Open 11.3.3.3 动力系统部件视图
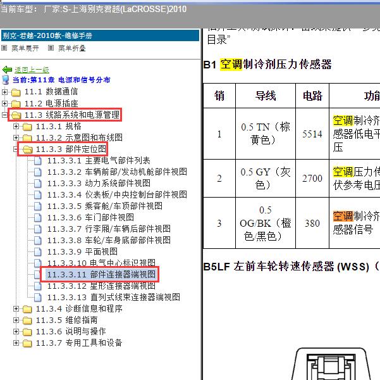This screenshot has width=380, height=380. [x=99, y=183]
